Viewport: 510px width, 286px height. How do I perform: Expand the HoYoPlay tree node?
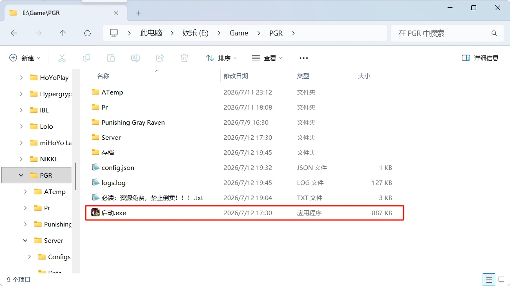point(21,77)
